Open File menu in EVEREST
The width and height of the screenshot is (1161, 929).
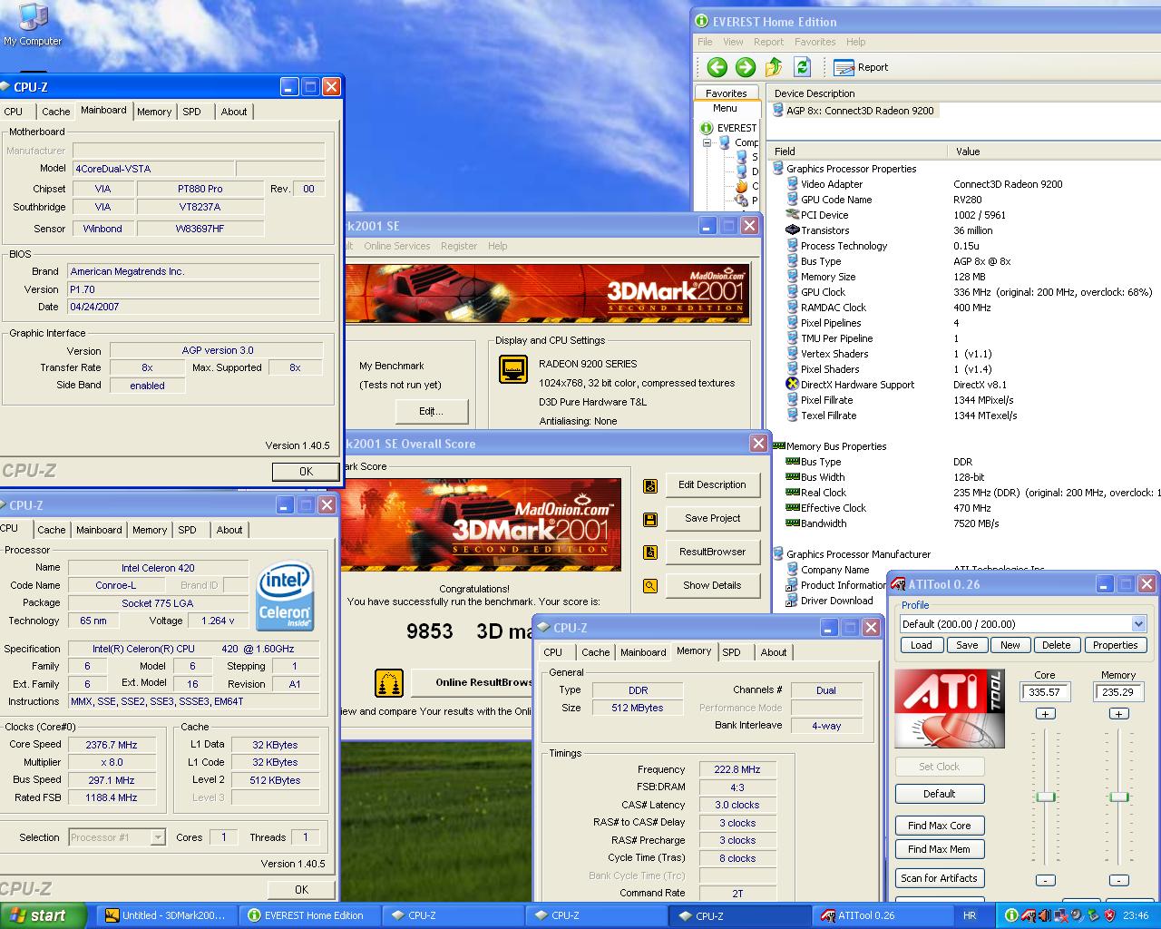point(705,42)
